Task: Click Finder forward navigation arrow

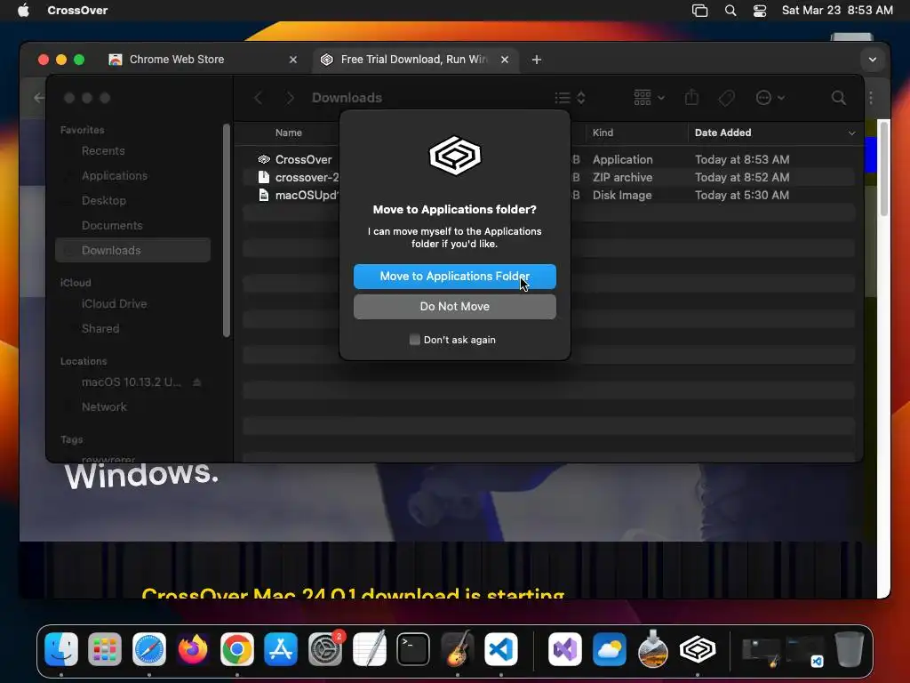Action: coord(291,98)
